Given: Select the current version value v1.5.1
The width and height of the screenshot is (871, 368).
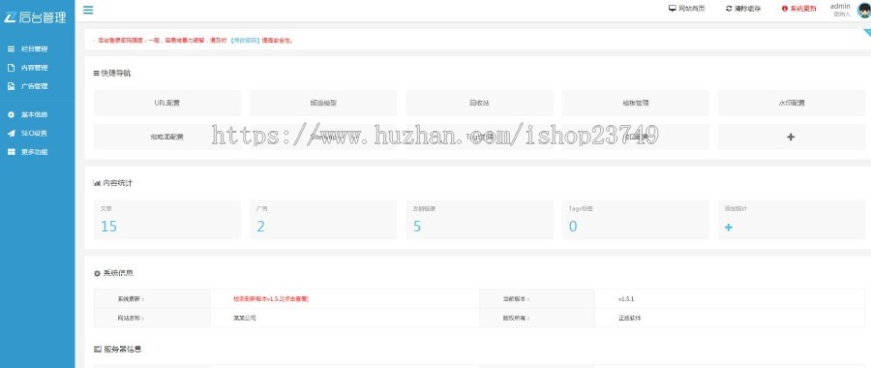Looking at the screenshot, I should (626, 299).
